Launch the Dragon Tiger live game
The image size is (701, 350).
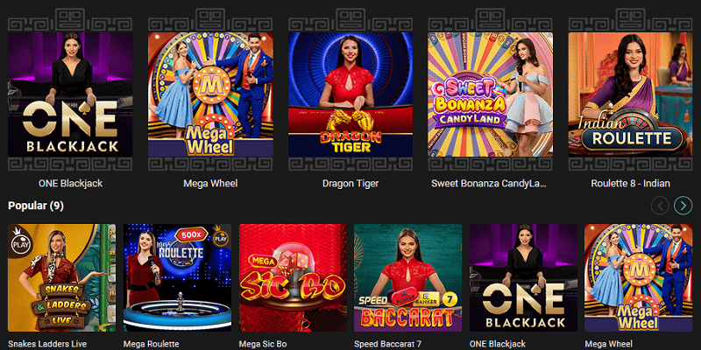click(350, 94)
